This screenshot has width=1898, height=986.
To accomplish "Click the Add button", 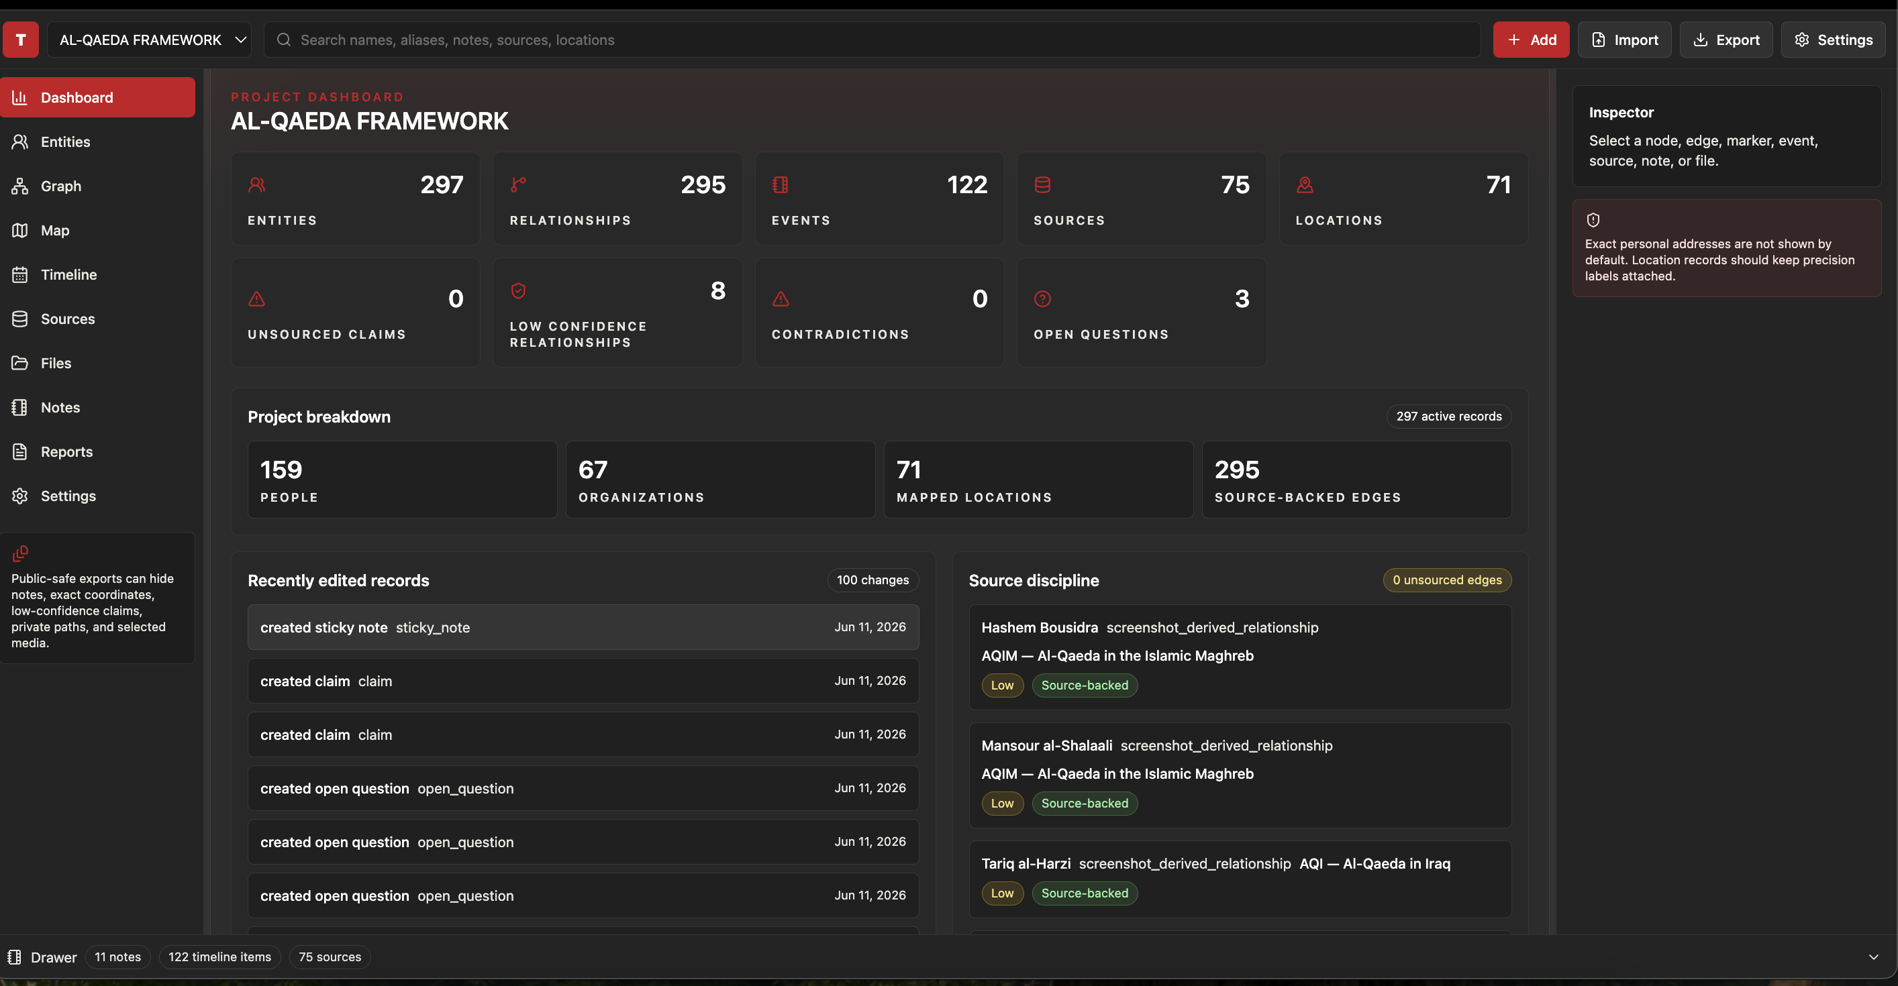I will (x=1531, y=40).
